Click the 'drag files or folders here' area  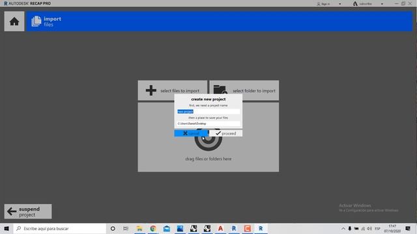208,159
